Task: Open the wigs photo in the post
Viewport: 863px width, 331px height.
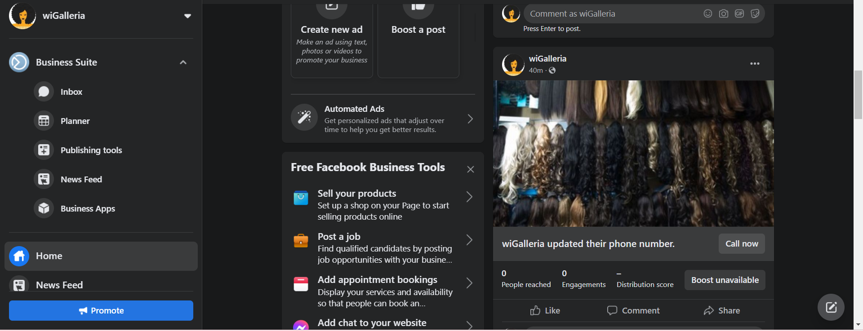Action: 633,154
